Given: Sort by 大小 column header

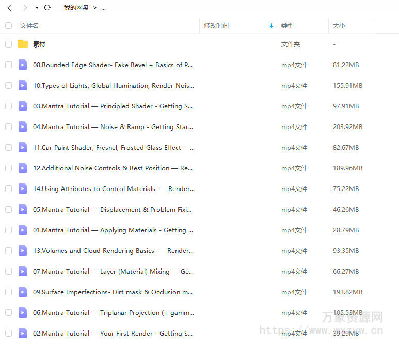Looking at the screenshot, I should point(339,25).
